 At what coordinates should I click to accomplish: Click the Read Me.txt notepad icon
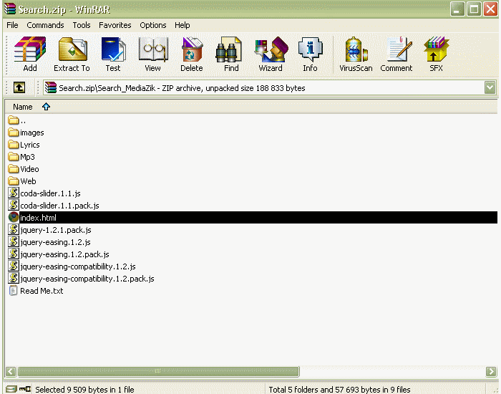pos(13,290)
